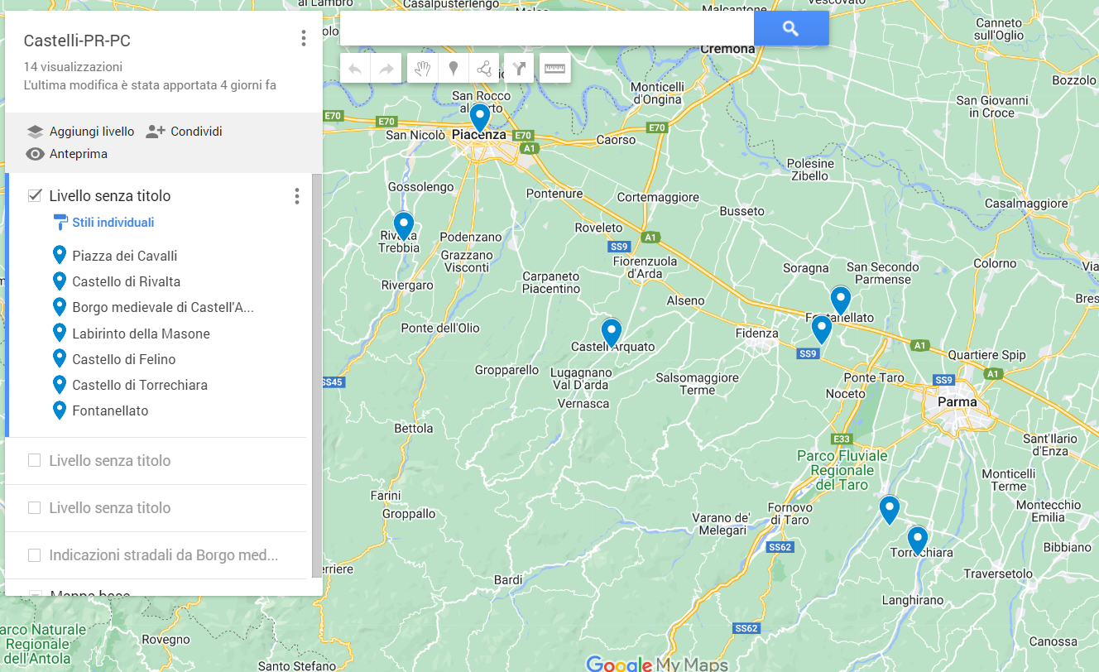The image size is (1099, 672).
Task: Check the Indicazioni stradali da Borgo layer
Action: (35, 554)
